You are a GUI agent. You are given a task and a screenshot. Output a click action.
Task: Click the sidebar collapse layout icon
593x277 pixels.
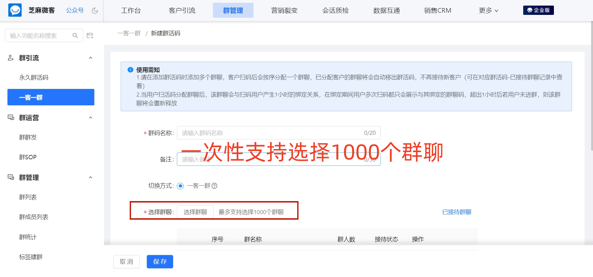(90, 36)
